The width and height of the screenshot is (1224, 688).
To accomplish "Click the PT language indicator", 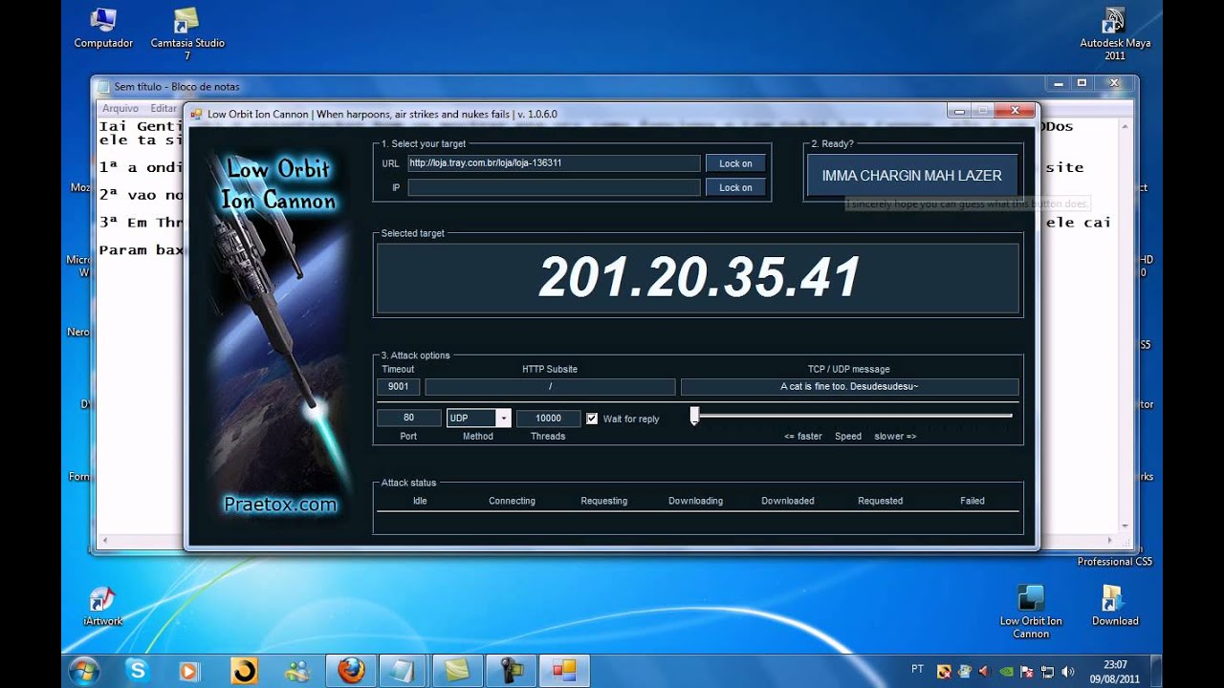I will pos(918,669).
